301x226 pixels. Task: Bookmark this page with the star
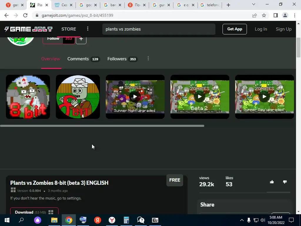tap(264, 15)
